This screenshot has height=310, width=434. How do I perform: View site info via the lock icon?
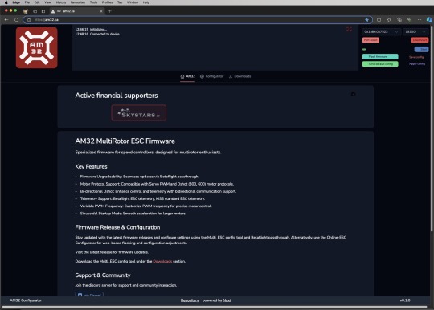[29, 20]
